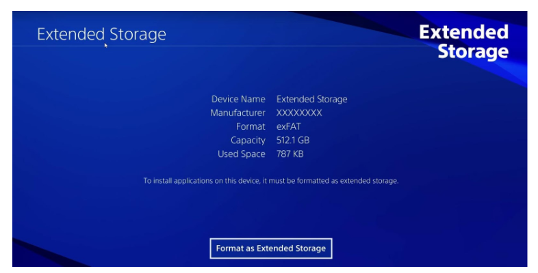This screenshot has width=538, height=273.
Task: Click the Format label
Action: [x=251, y=126]
